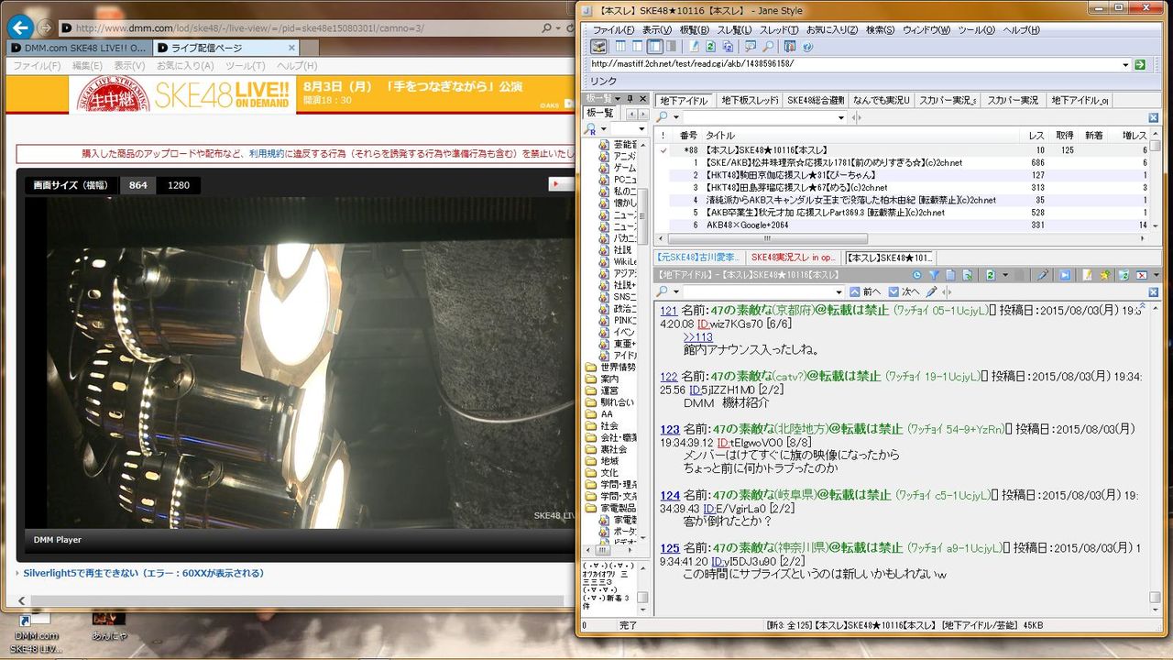Viewport: 1173px width, 660px height.
Task: Open the ツール(T) menu in the browser
Action: tap(245, 66)
